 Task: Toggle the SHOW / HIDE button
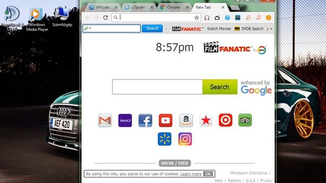pos(175,163)
